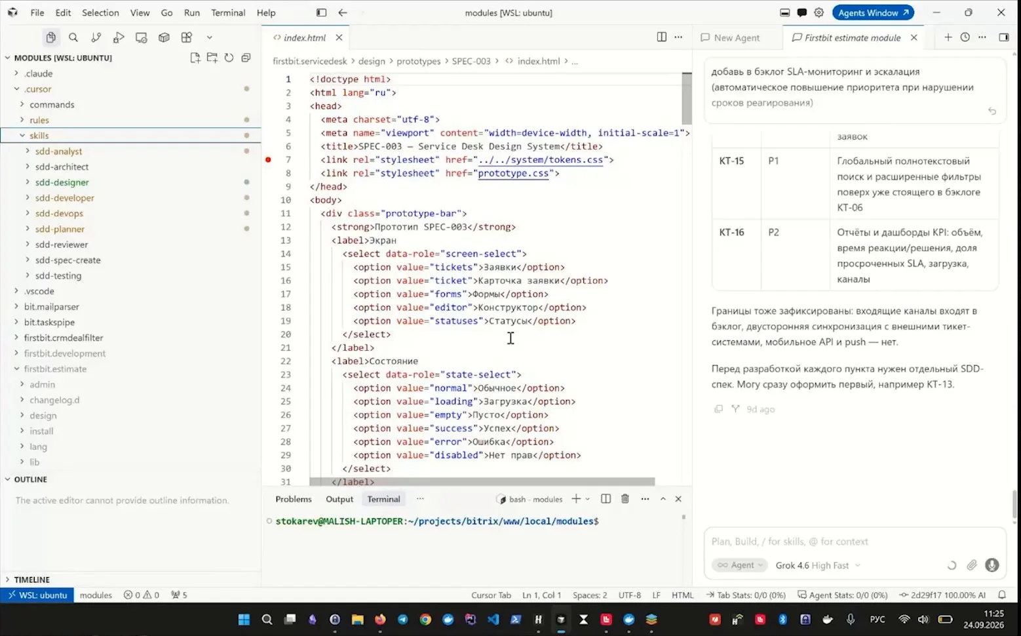1021x636 pixels.
Task: Open settings gear in title bar
Action: (x=819, y=12)
